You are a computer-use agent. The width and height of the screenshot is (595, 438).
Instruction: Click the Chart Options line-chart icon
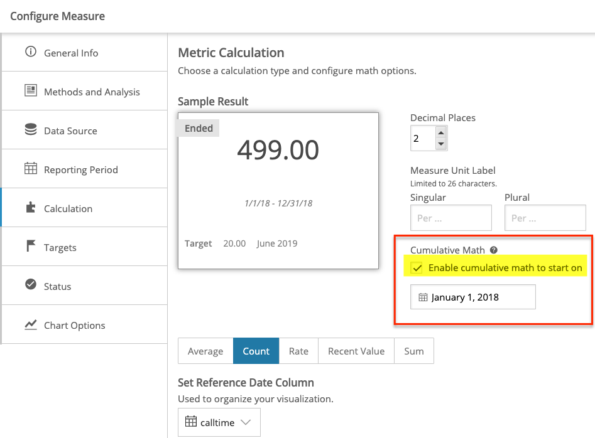tap(31, 324)
